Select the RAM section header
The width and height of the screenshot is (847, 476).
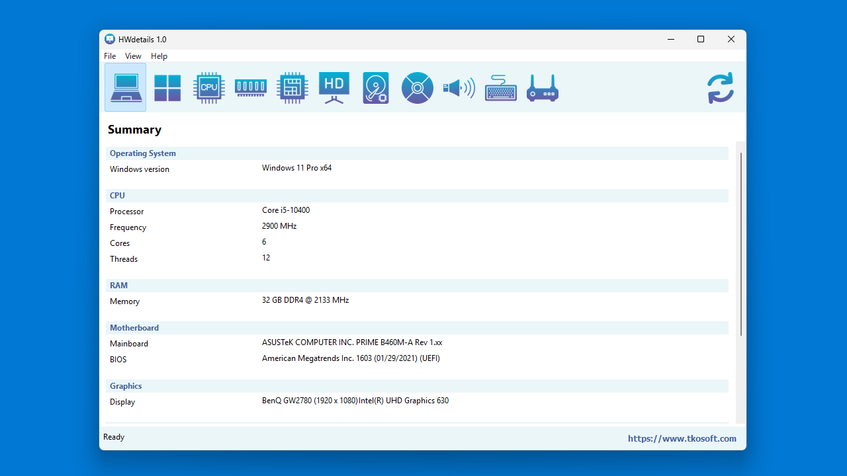tap(417, 286)
